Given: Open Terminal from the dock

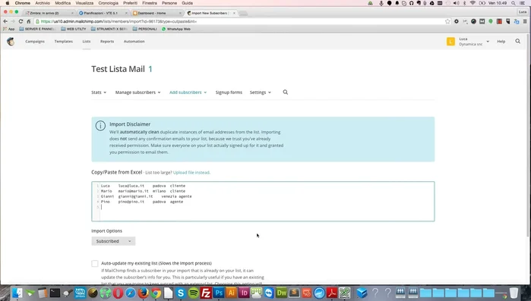Looking at the screenshot, I should pos(55,293).
